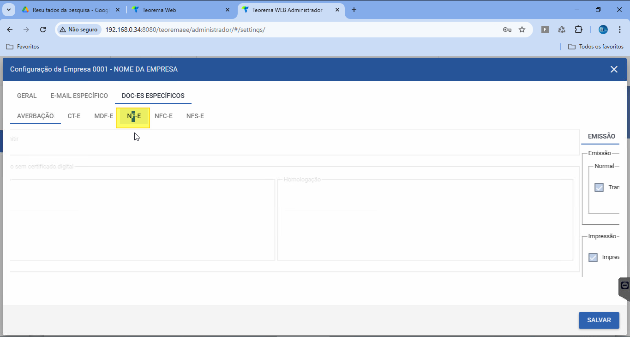Go to the NFC-E tab
This screenshot has height=337, width=630.
tap(164, 116)
